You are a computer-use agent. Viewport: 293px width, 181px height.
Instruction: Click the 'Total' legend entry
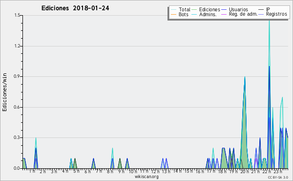pos(185,9)
